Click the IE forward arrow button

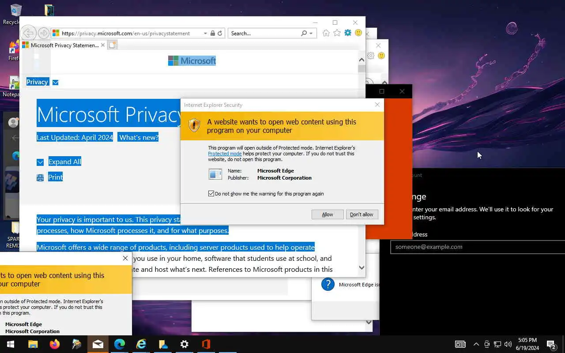[43, 33]
